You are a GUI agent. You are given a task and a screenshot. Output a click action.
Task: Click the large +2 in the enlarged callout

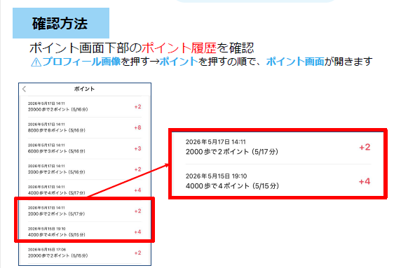point(365,147)
